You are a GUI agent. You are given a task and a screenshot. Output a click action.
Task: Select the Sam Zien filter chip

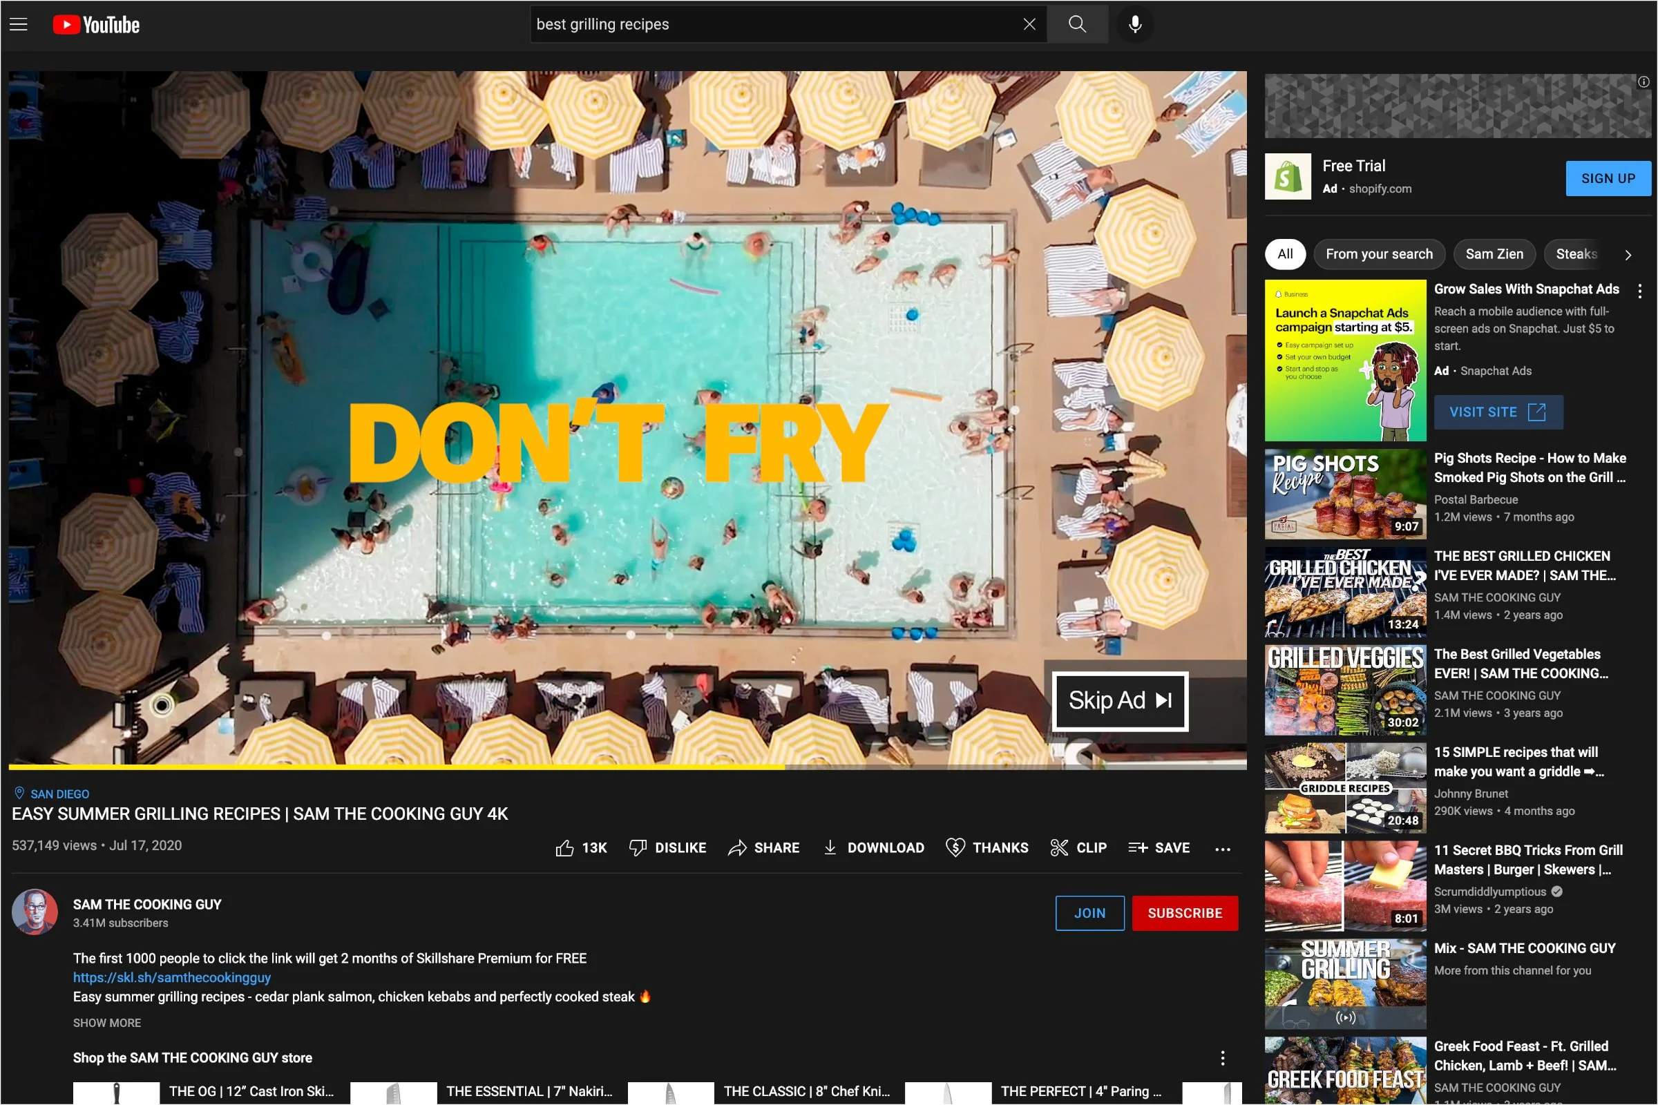[1494, 254]
